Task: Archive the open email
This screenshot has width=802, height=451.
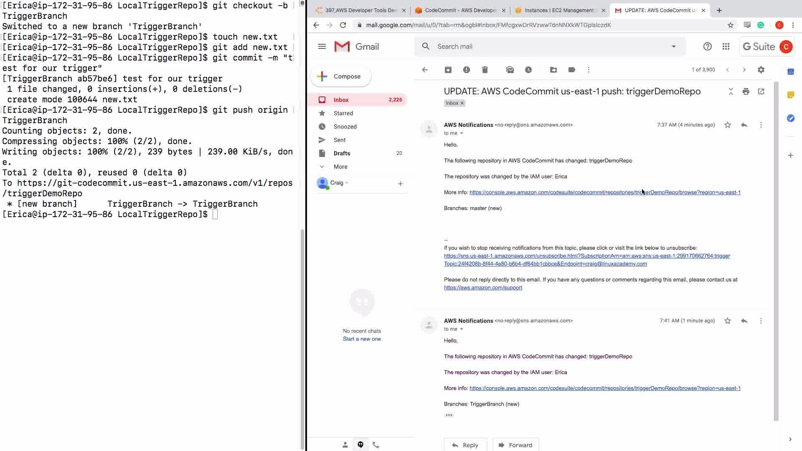Action: click(448, 70)
